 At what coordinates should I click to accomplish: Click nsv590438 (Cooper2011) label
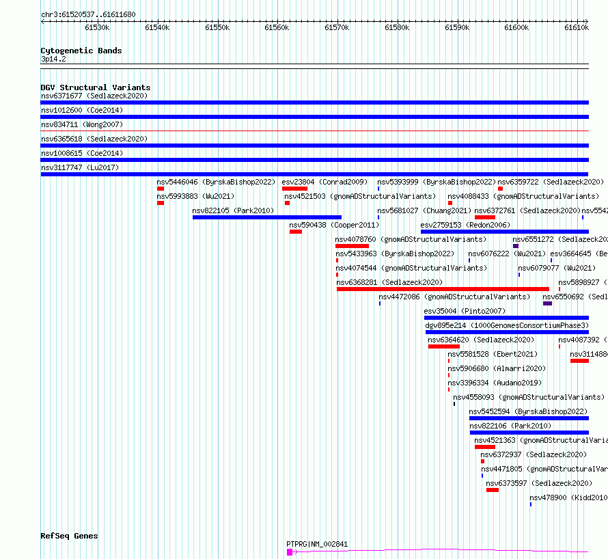coord(334,225)
